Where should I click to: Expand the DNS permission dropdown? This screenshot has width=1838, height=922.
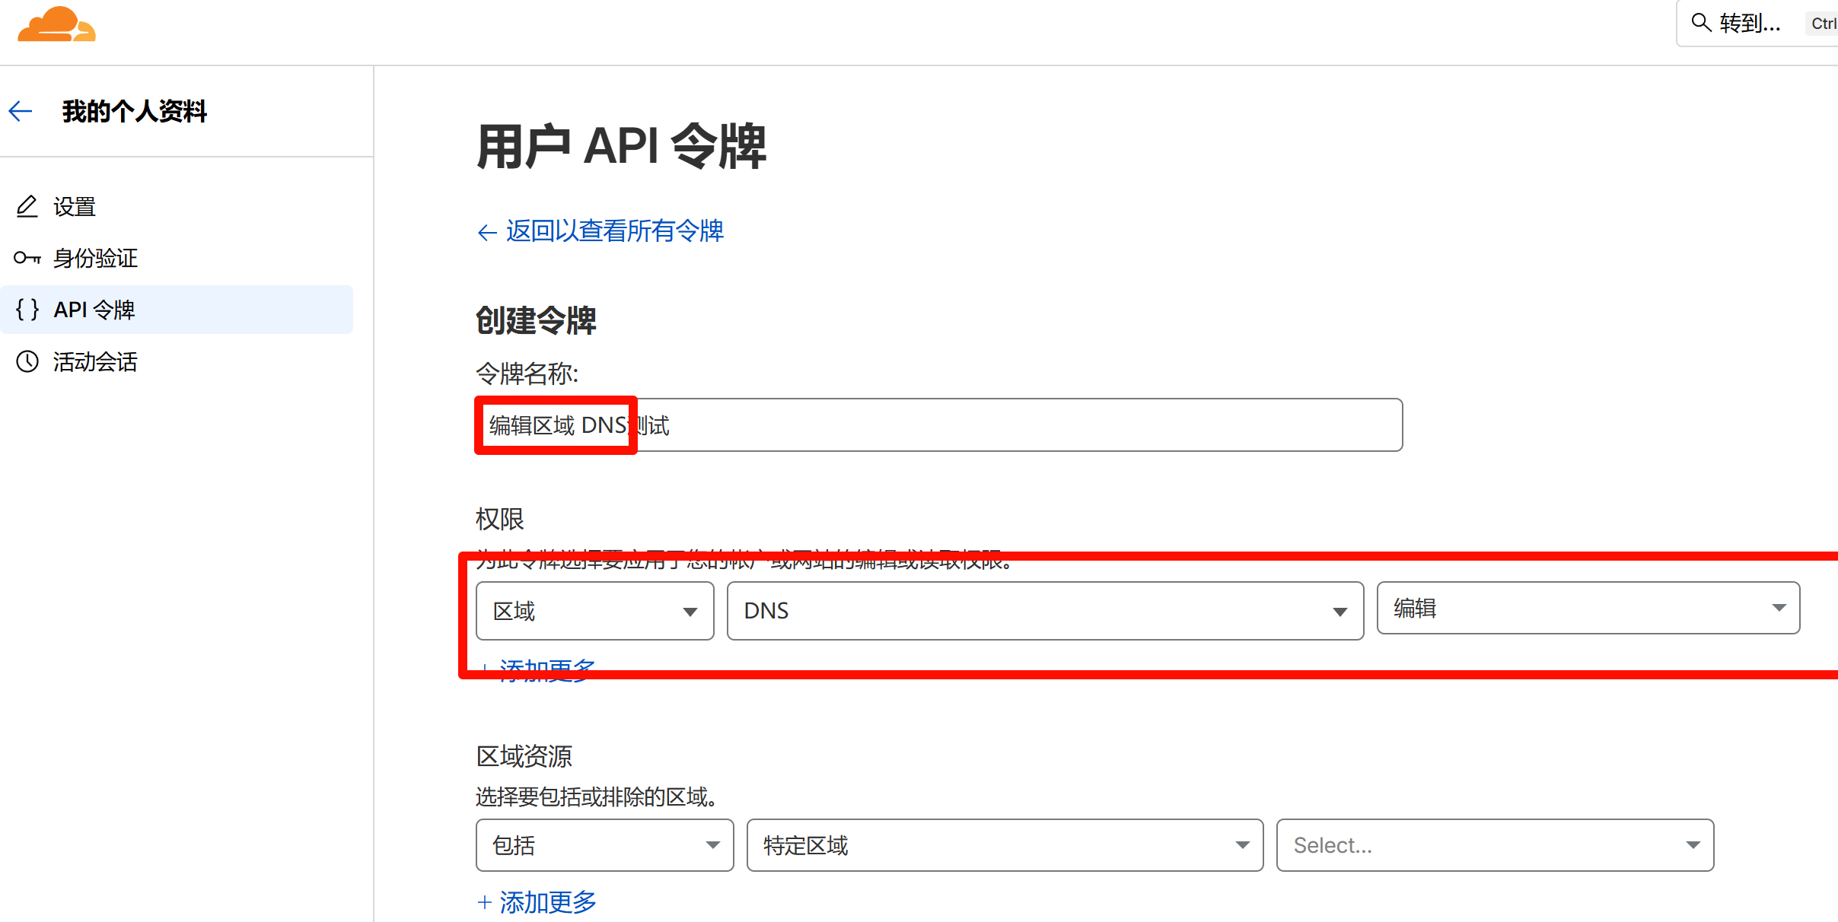click(1044, 611)
